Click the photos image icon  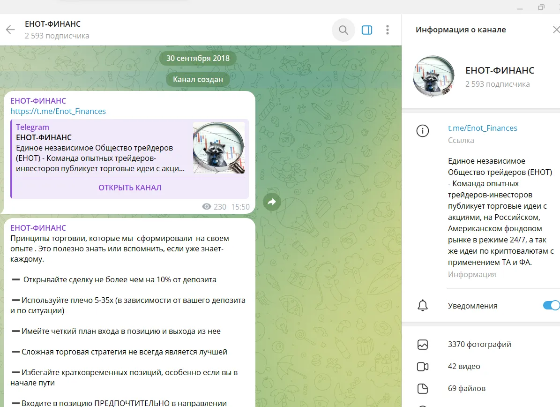(x=423, y=345)
